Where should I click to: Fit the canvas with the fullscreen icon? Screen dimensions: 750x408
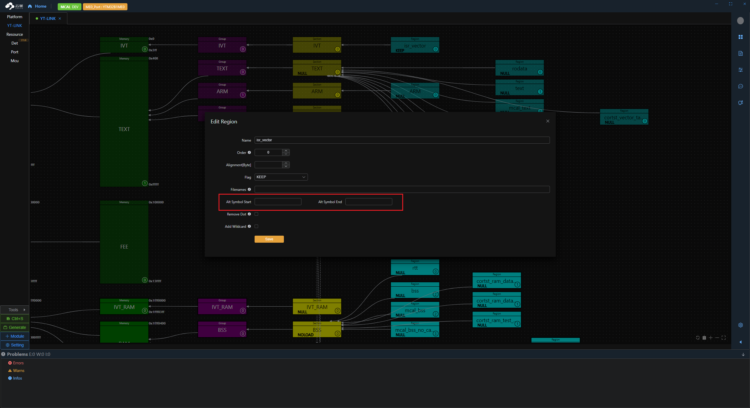[724, 338]
